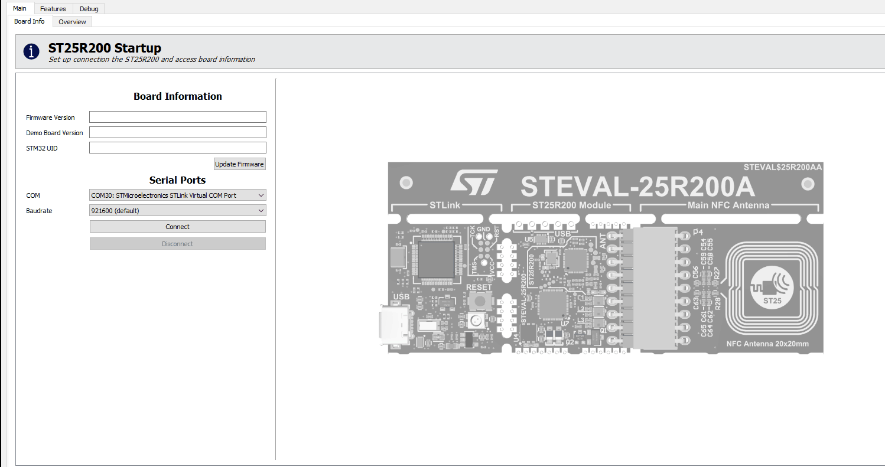Switch to the Main tab
The height and width of the screenshot is (467, 885).
(x=19, y=8)
